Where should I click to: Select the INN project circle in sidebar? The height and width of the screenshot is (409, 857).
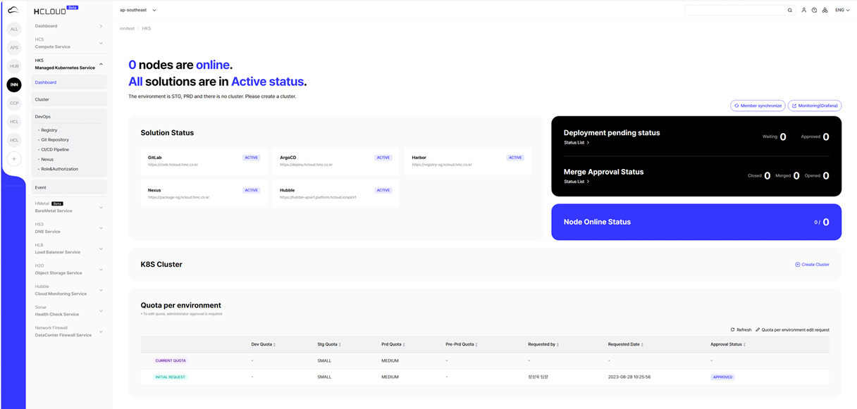coord(14,84)
